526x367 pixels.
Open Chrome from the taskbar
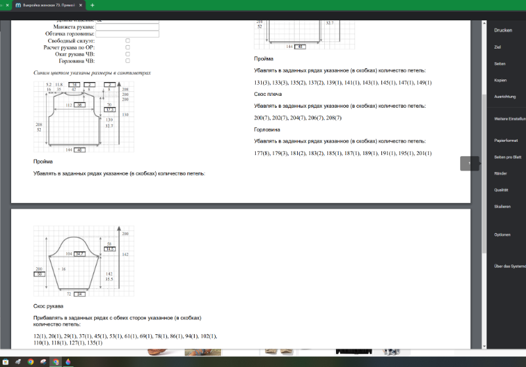[30, 361]
